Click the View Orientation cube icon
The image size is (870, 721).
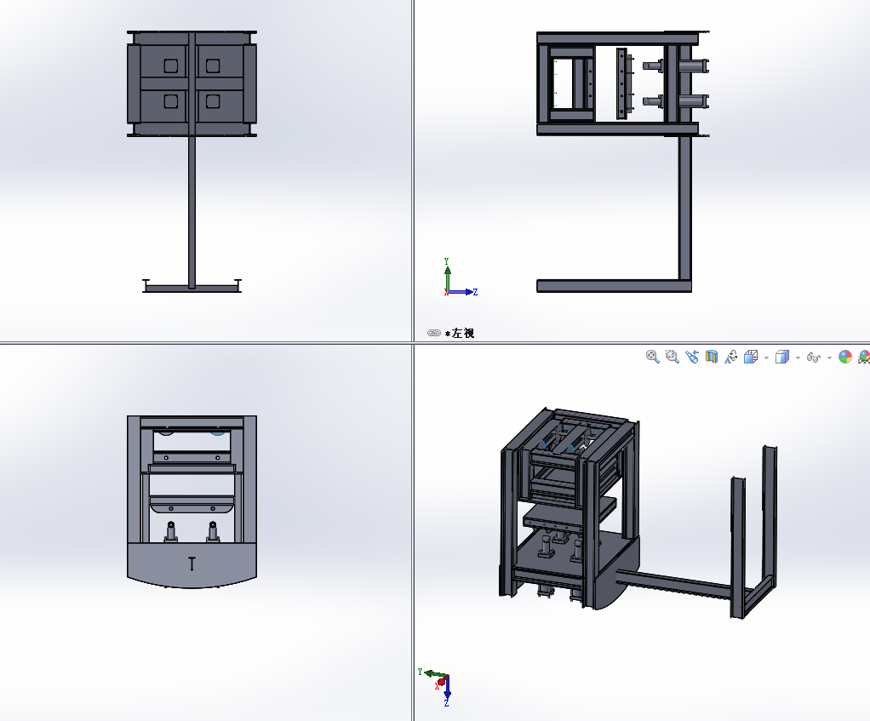coord(751,357)
